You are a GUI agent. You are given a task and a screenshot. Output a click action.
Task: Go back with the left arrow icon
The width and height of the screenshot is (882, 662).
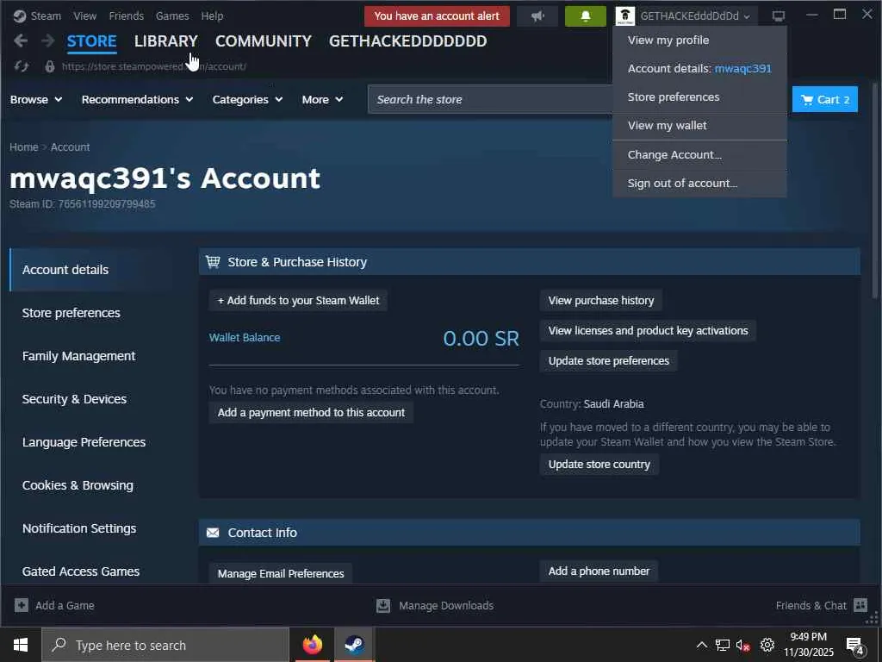21,41
